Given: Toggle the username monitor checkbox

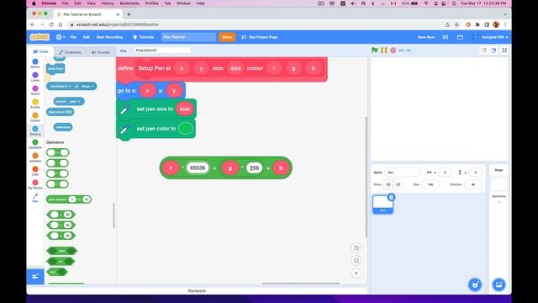Looking at the screenshot, I should (49, 127).
